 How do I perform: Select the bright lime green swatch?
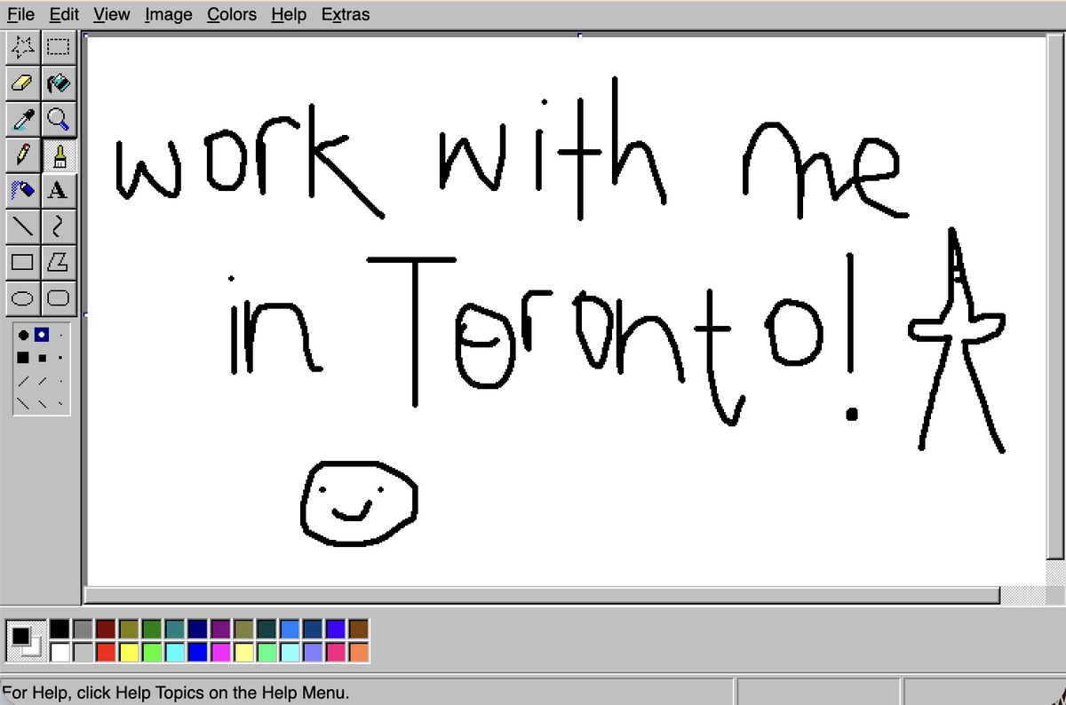152,653
